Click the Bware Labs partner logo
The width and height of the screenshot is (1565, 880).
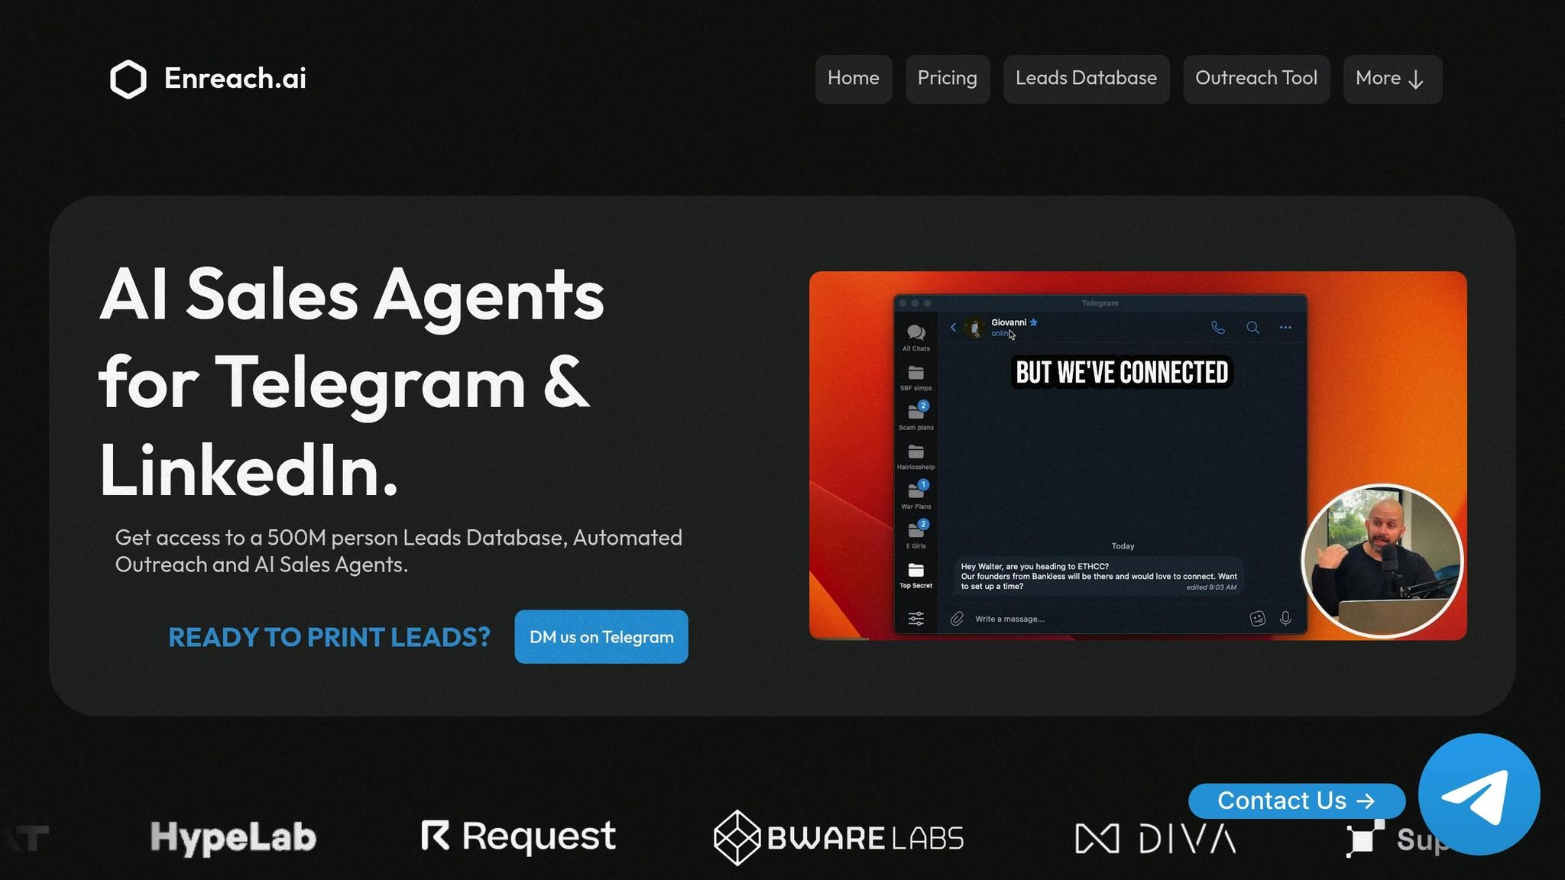click(x=838, y=838)
